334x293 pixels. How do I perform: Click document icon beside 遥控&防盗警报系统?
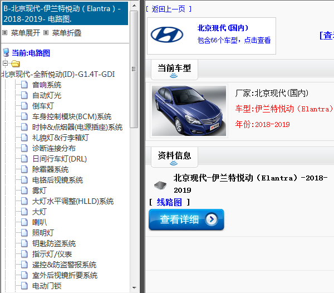pyautogui.click(x=24, y=265)
